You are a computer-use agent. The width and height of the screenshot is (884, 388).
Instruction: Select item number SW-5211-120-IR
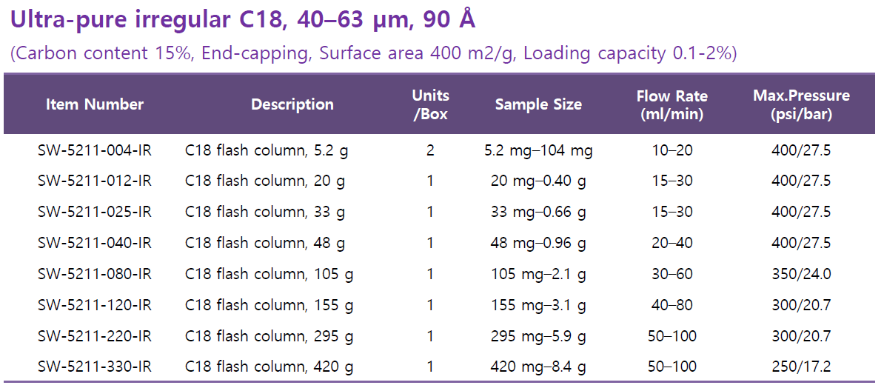[x=95, y=305]
